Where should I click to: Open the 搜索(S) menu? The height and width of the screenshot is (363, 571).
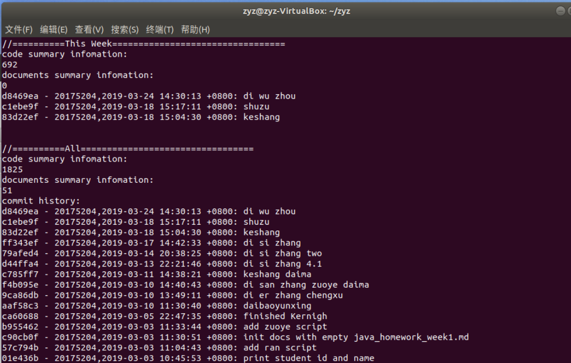point(125,30)
